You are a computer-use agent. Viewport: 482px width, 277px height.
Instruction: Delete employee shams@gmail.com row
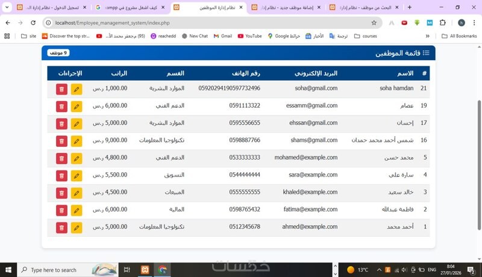[61, 141]
